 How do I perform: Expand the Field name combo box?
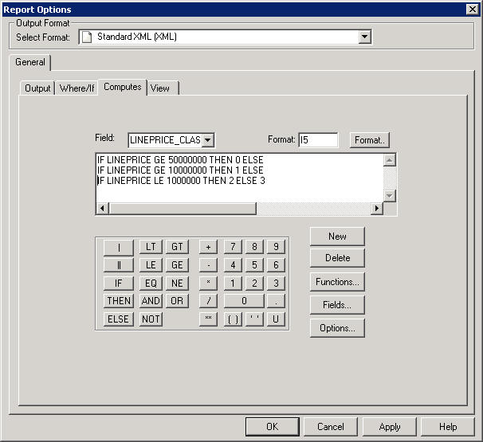207,140
